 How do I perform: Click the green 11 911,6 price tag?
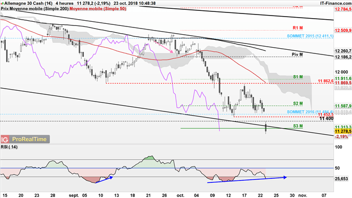point(343,78)
